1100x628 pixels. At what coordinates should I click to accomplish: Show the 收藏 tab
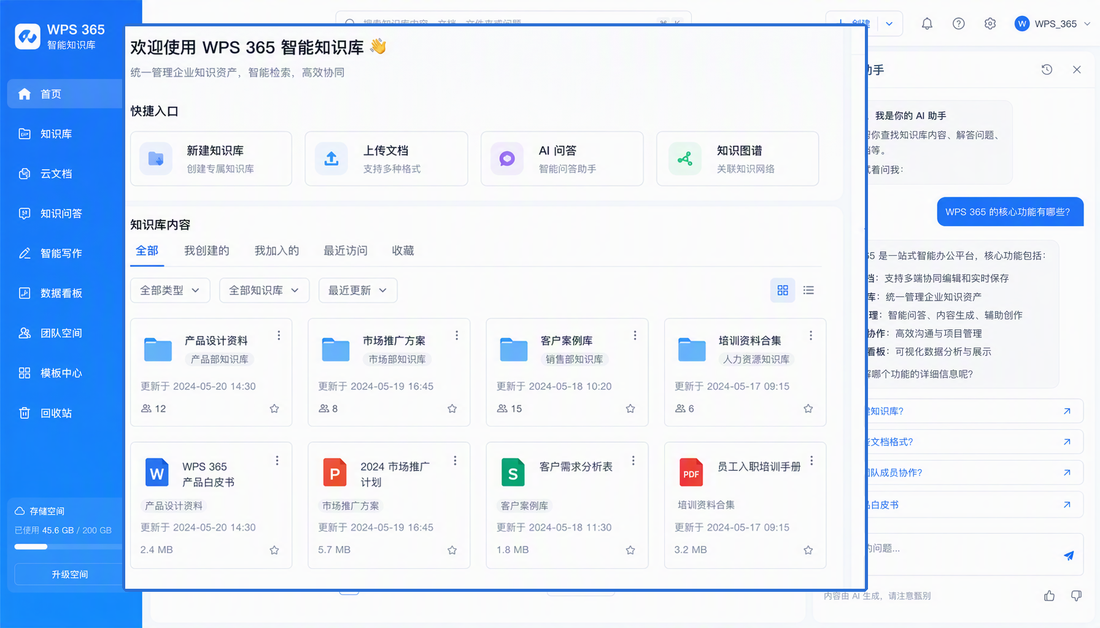(403, 251)
